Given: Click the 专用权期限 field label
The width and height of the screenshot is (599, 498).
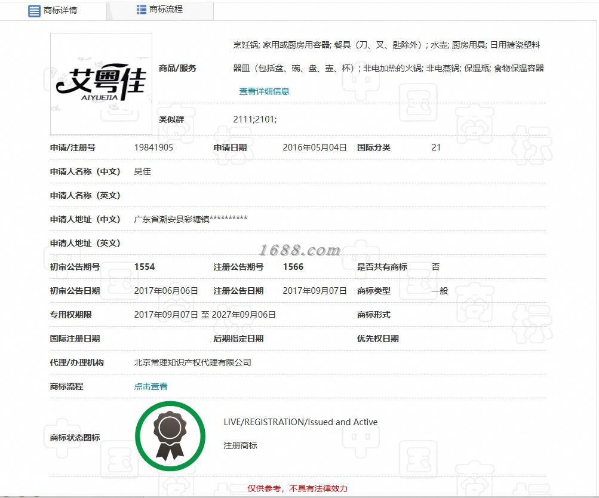Looking at the screenshot, I should tap(70, 315).
